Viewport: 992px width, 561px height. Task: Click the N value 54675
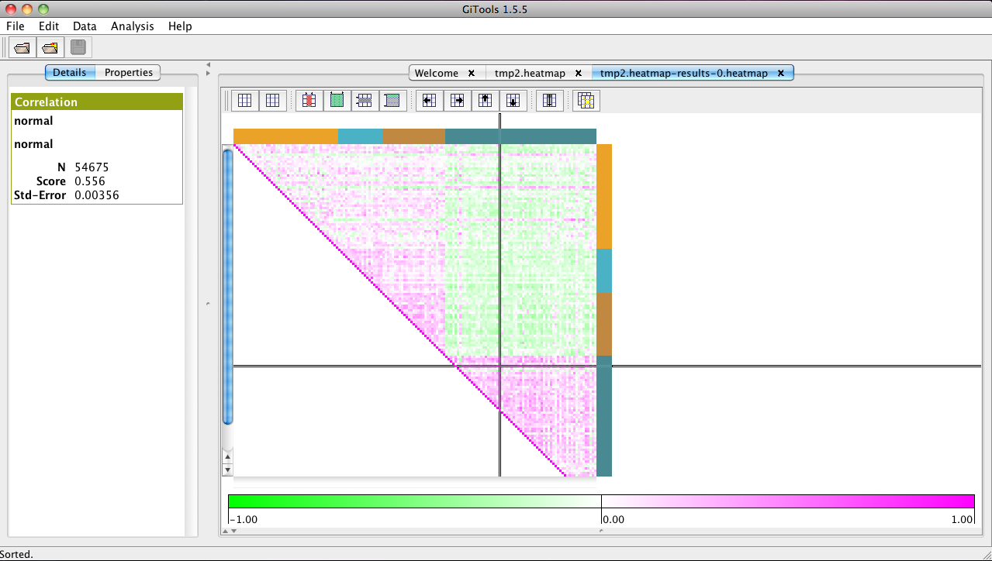(x=91, y=167)
